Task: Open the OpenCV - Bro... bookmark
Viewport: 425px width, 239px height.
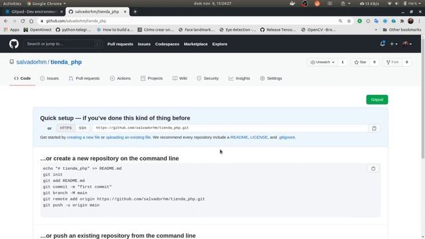Action: [x=319, y=30]
